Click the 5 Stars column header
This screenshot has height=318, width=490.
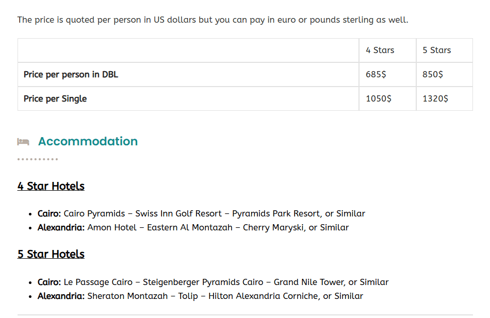tap(436, 50)
